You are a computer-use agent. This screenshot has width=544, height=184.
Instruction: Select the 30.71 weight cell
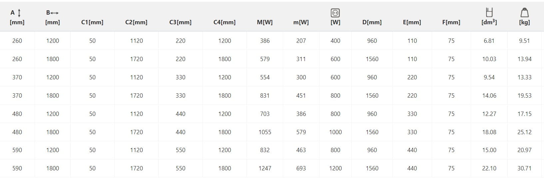point(524,168)
